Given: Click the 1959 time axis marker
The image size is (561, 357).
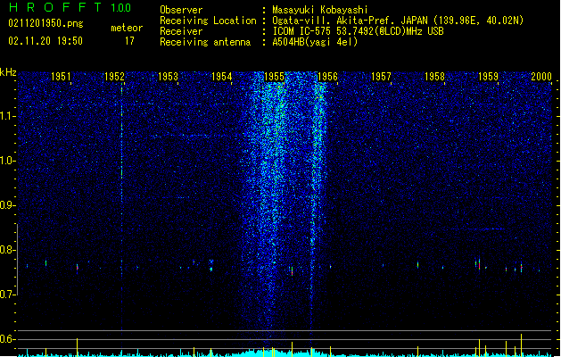Looking at the screenshot, I should click(x=488, y=77).
